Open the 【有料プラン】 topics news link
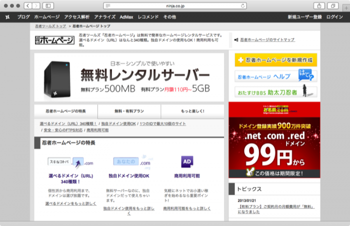Viewport: 350px width, 226px height. tap(276, 209)
